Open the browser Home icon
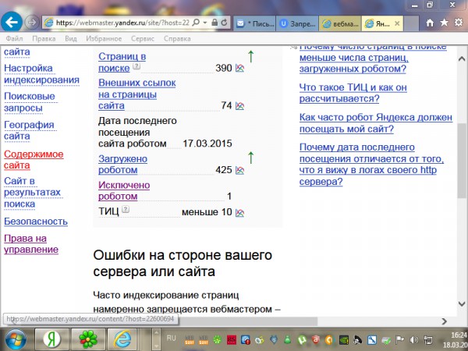The image size is (468, 351). coord(430,23)
